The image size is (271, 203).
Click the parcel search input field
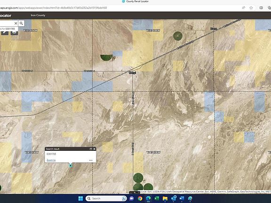pos(7,23)
